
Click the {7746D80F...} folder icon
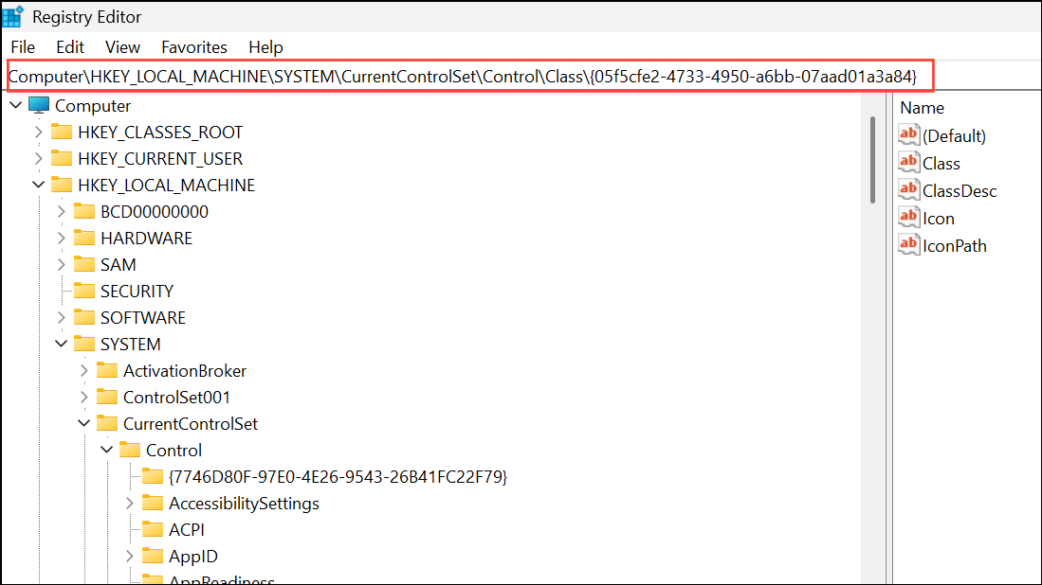[x=153, y=476]
